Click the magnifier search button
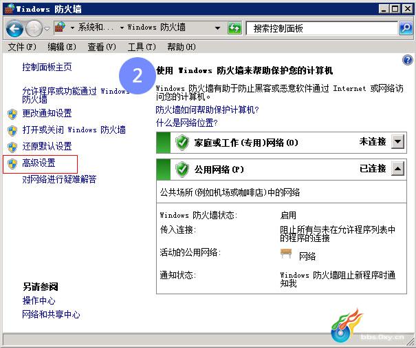 (406, 28)
